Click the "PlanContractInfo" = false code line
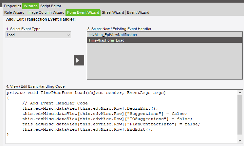Viewport: 244px width, 146px height. tap(111, 124)
